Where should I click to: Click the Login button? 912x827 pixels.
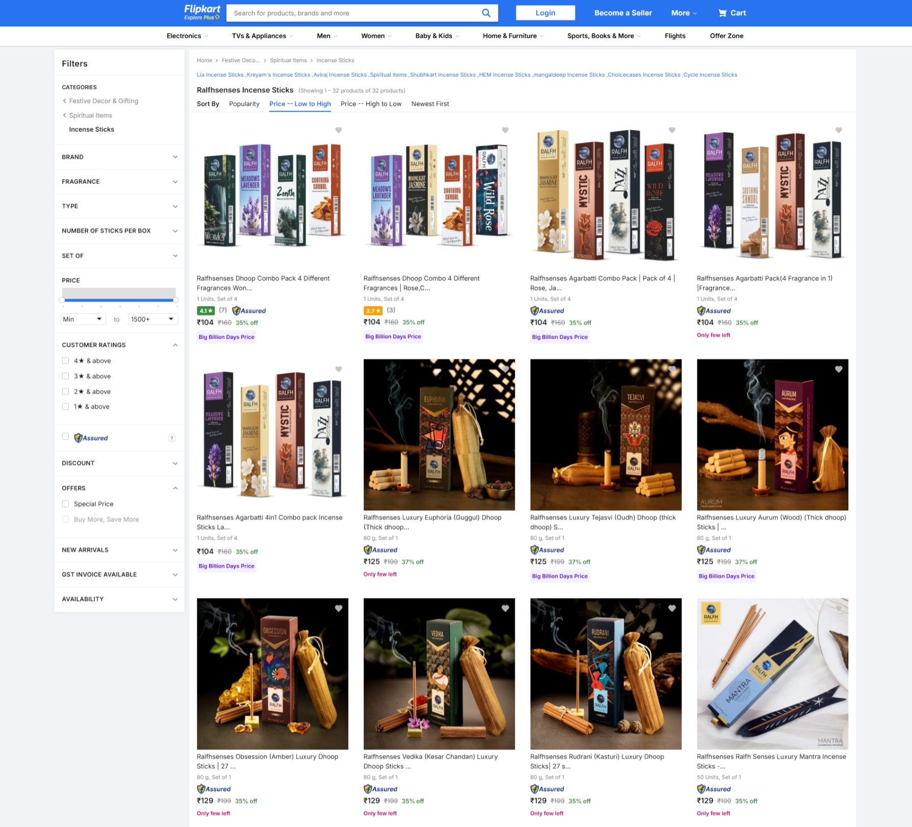click(545, 13)
